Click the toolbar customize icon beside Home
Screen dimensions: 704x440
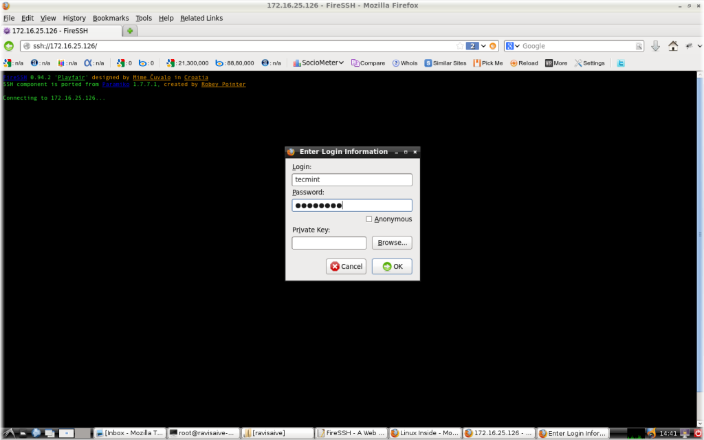689,46
